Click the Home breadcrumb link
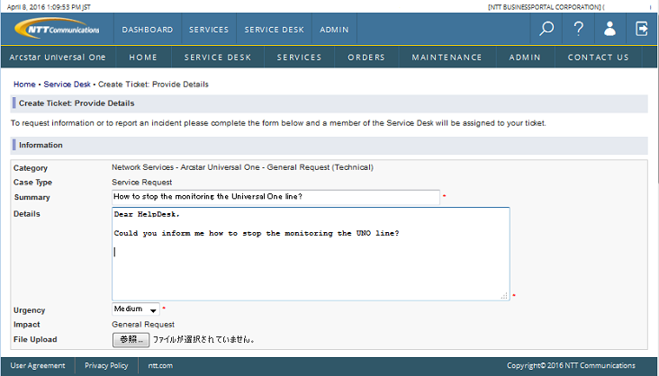Screen dimensions: 659x376 pyautogui.click(x=24, y=85)
